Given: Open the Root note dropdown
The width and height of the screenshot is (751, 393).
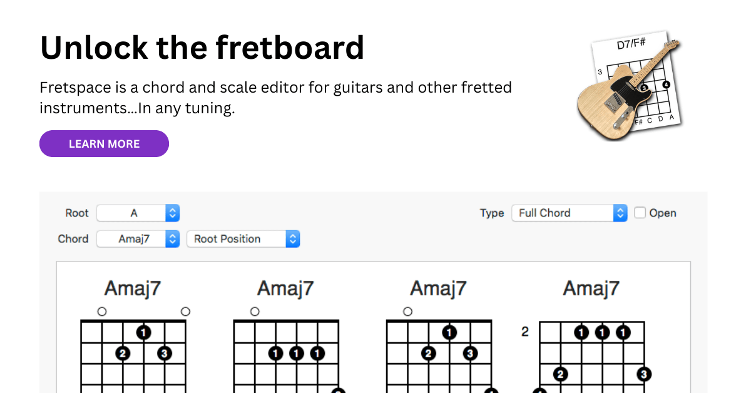Looking at the screenshot, I should click(138, 213).
